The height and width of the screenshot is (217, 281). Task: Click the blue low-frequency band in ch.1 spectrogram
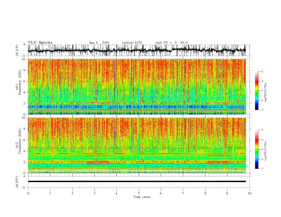click(137, 107)
